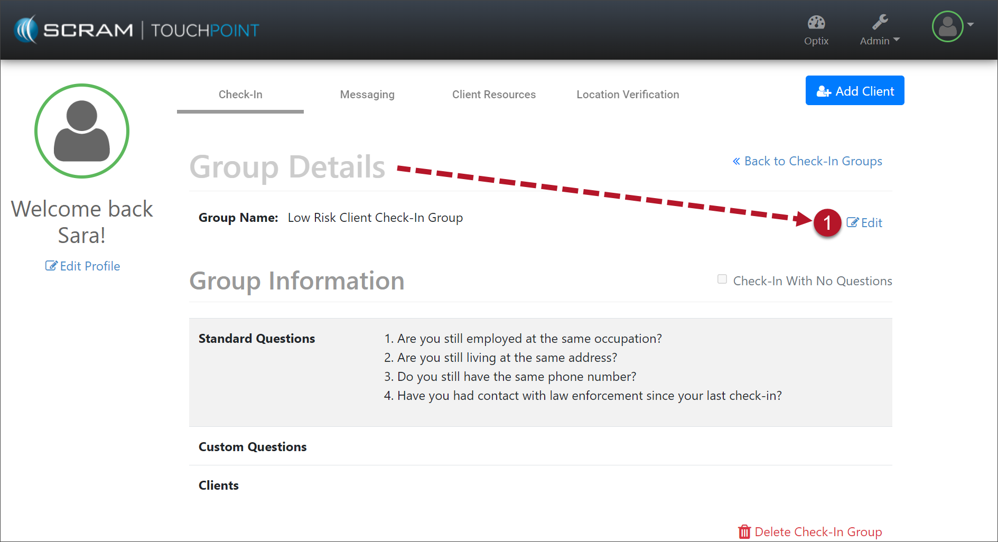Follow Back to Check-In Groups link
Image resolution: width=998 pixels, height=542 pixels.
tap(813, 161)
